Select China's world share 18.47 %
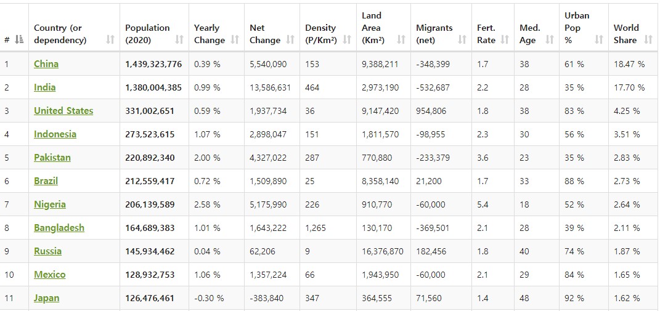660x311 pixels. (x=629, y=65)
